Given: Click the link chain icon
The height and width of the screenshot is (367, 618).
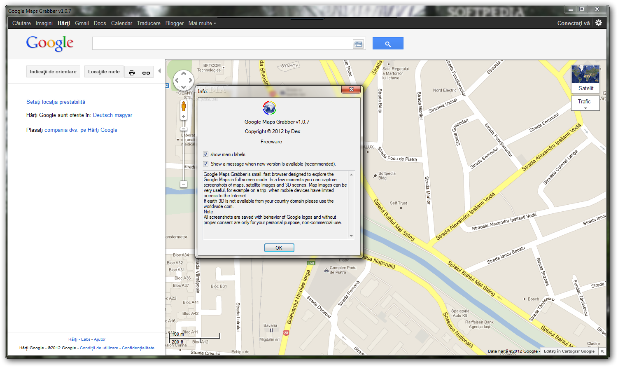Looking at the screenshot, I should [x=146, y=72].
